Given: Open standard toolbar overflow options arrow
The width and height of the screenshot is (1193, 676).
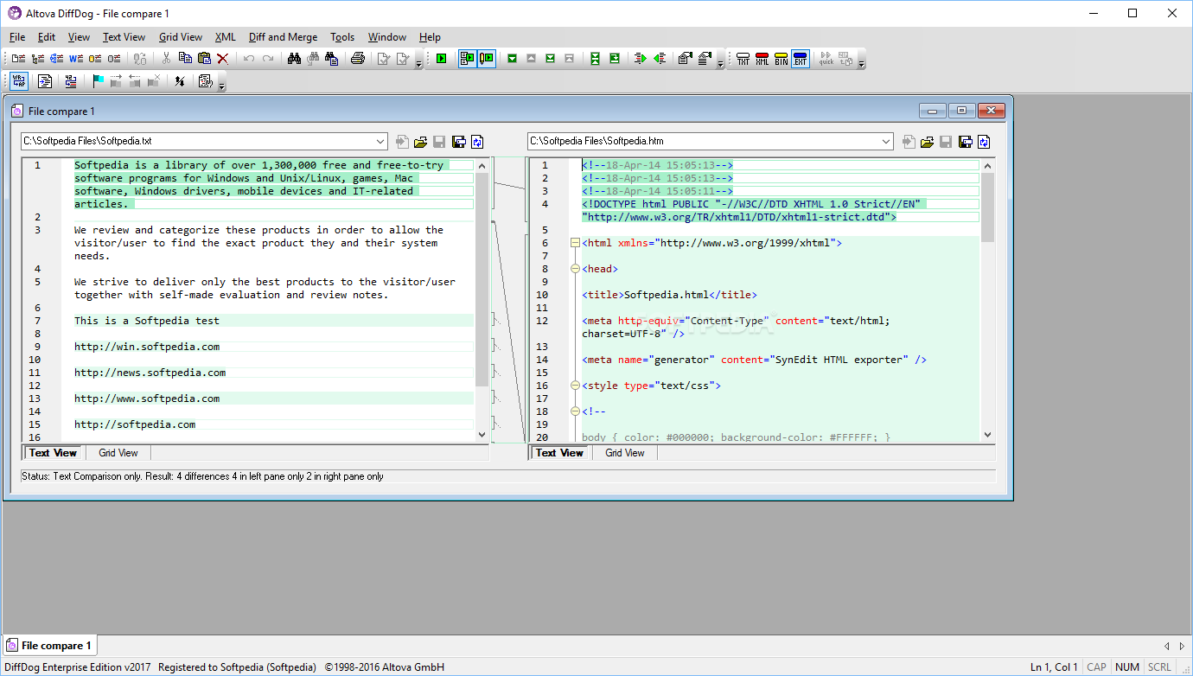Looking at the screenshot, I should click(x=418, y=62).
